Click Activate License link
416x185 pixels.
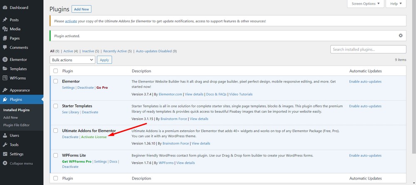(94, 137)
